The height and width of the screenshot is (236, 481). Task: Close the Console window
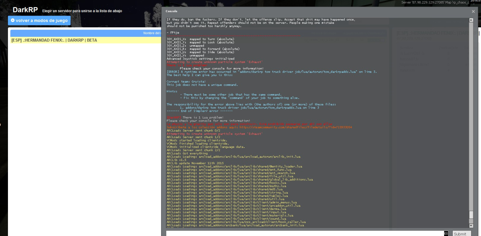pos(473,11)
